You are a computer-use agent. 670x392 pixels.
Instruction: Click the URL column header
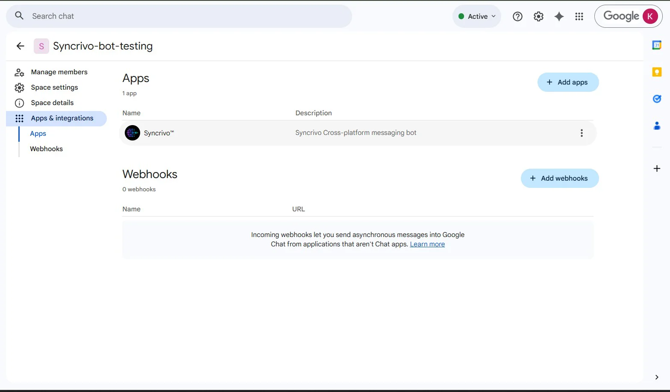[299, 209]
